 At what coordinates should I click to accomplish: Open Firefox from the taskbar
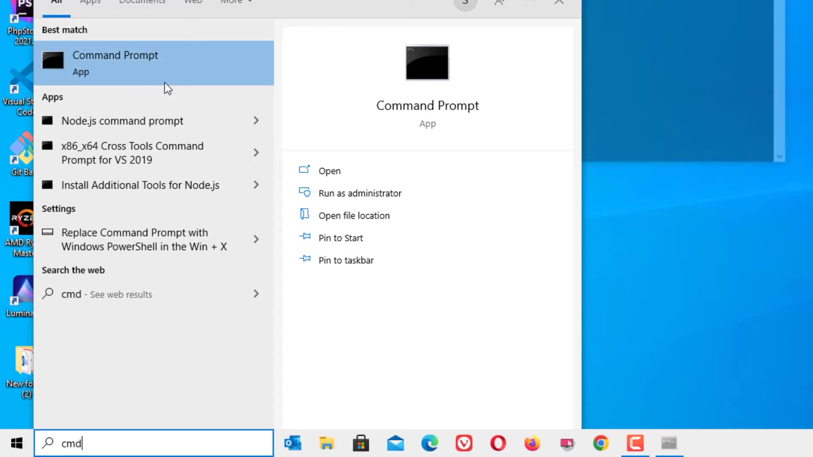[532, 443]
